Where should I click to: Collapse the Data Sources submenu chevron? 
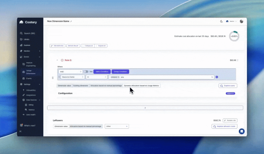[39, 100]
